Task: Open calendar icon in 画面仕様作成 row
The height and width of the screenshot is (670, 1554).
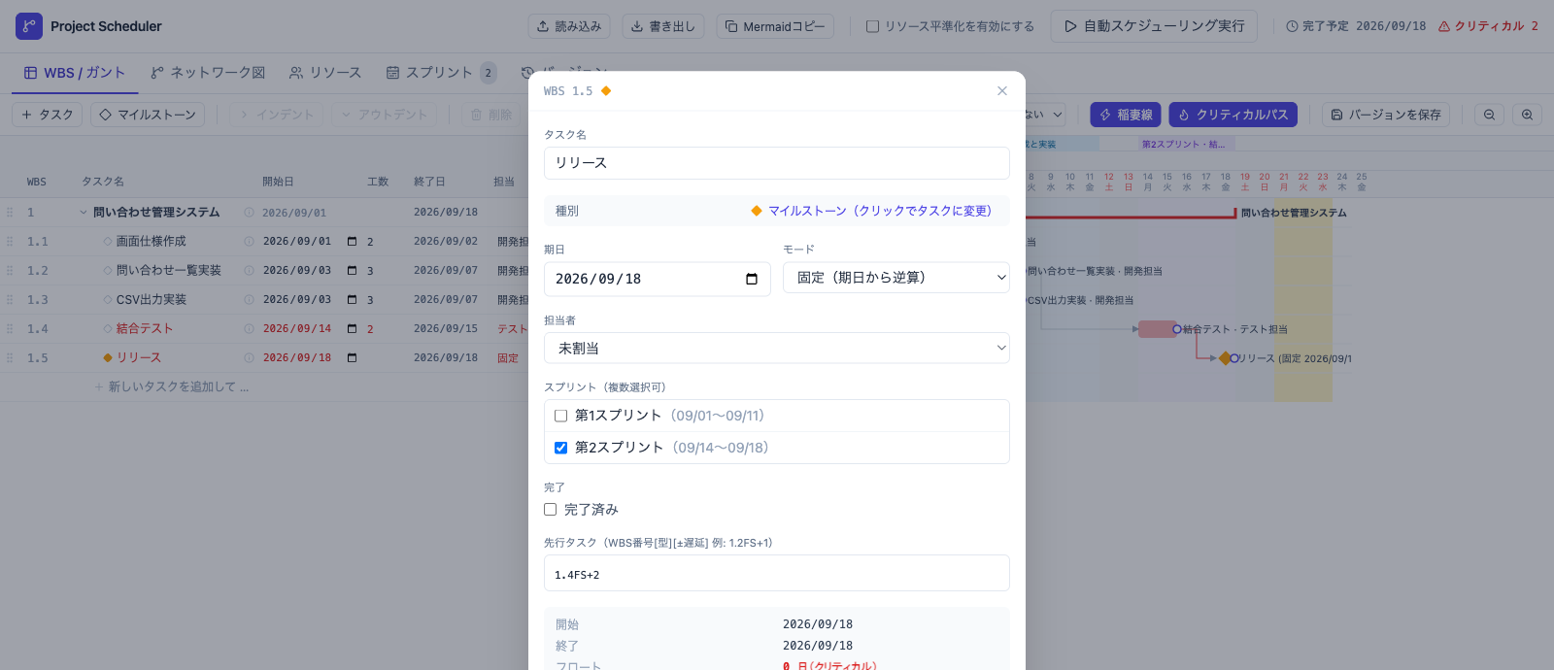Action: click(x=352, y=241)
